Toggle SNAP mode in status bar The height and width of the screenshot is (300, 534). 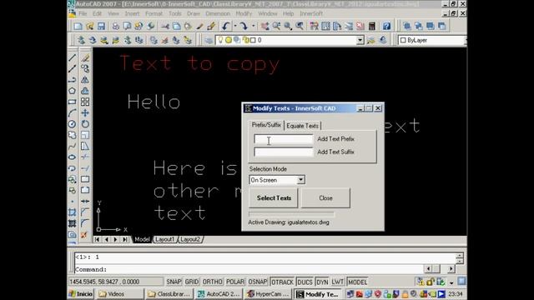click(174, 282)
